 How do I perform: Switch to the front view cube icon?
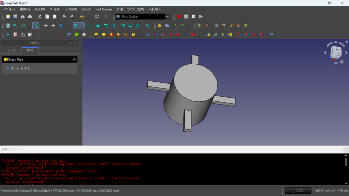[x=98, y=26]
